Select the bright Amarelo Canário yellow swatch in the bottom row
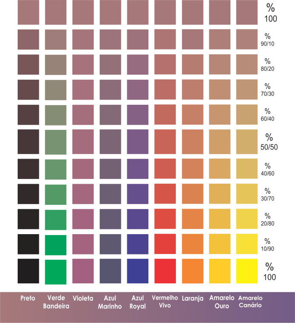 tap(247, 271)
